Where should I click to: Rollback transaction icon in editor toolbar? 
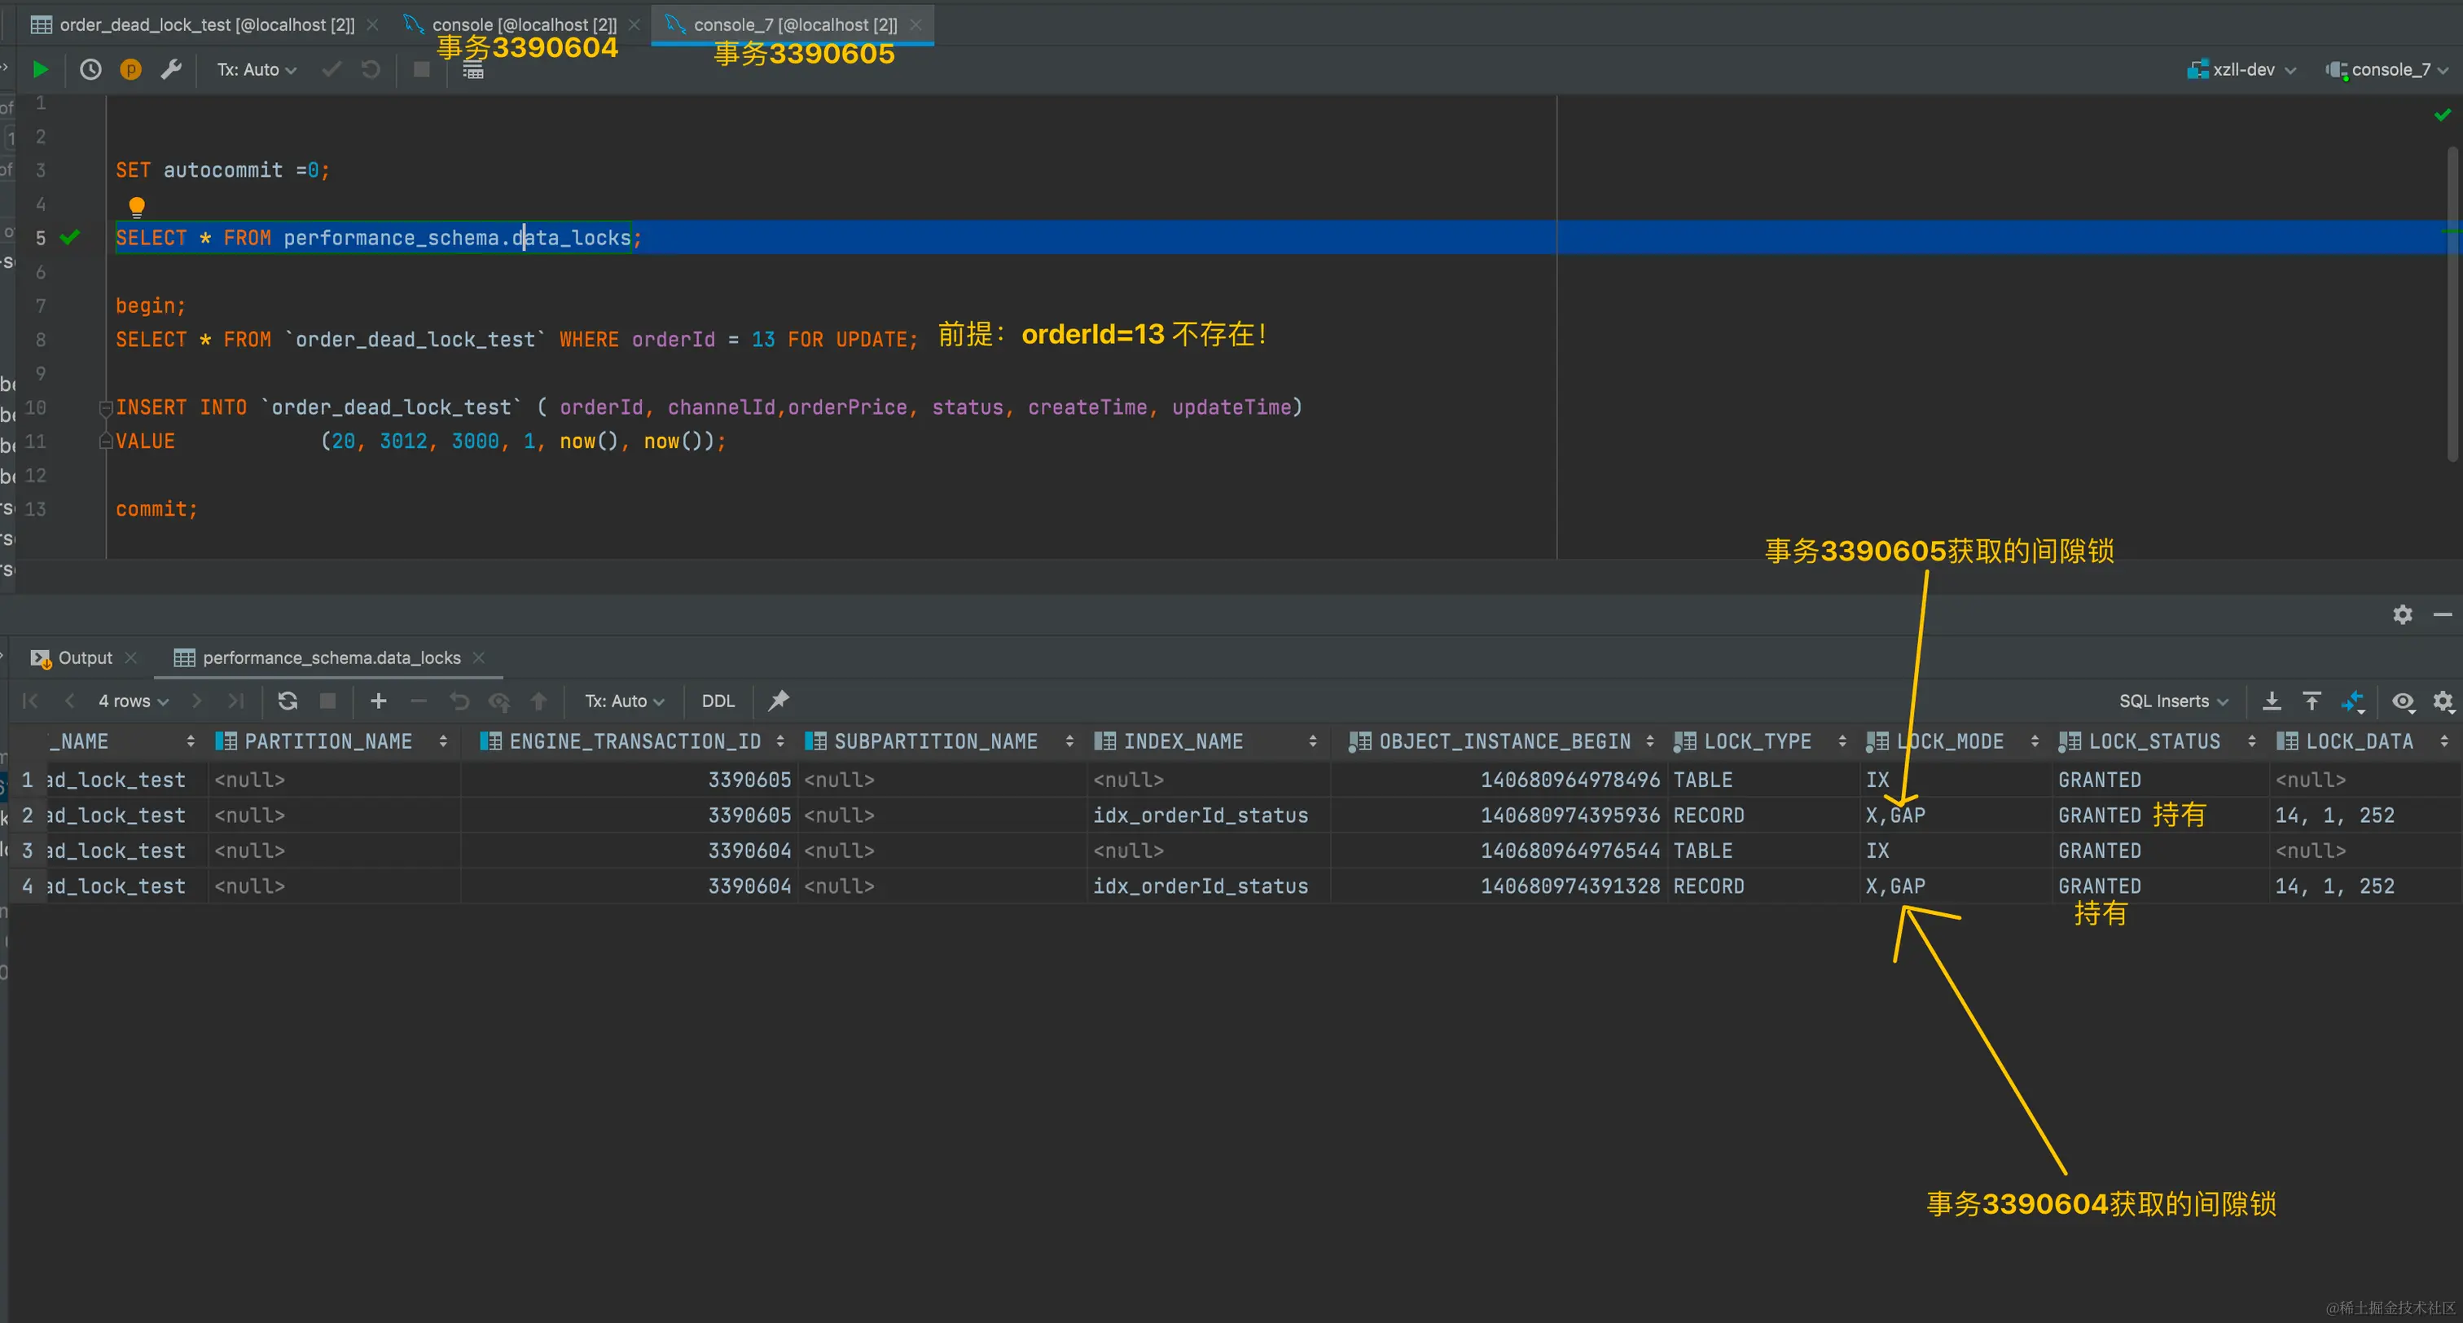371,70
